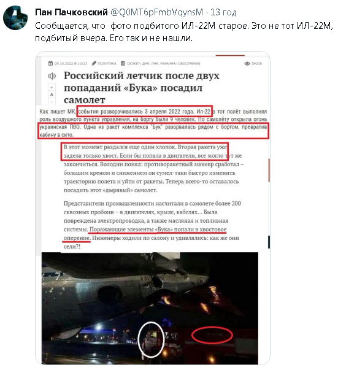Screen dimensions: 338x367
Task: Open the ДНР, ЛНР, Украина: обострение story link
Action: coord(164,63)
